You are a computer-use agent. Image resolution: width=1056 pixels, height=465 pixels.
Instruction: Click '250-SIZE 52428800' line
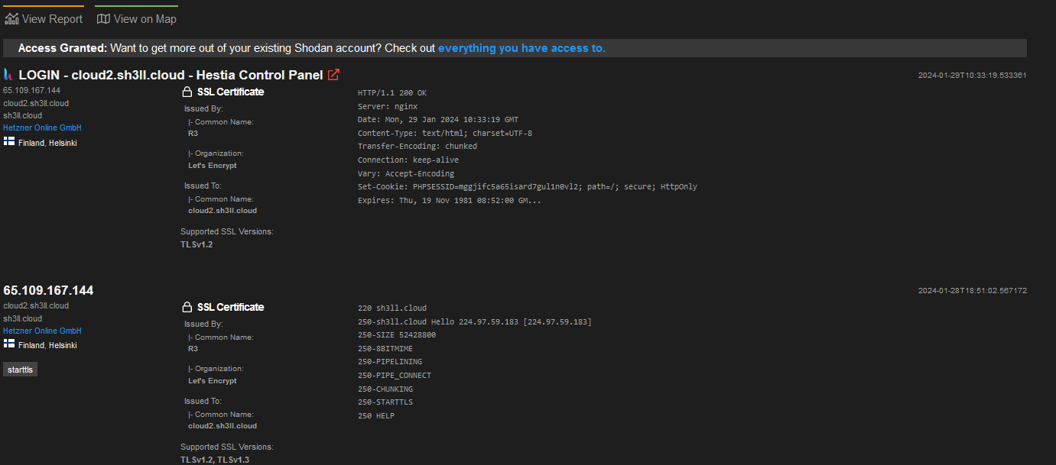pyautogui.click(x=397, y=335)
